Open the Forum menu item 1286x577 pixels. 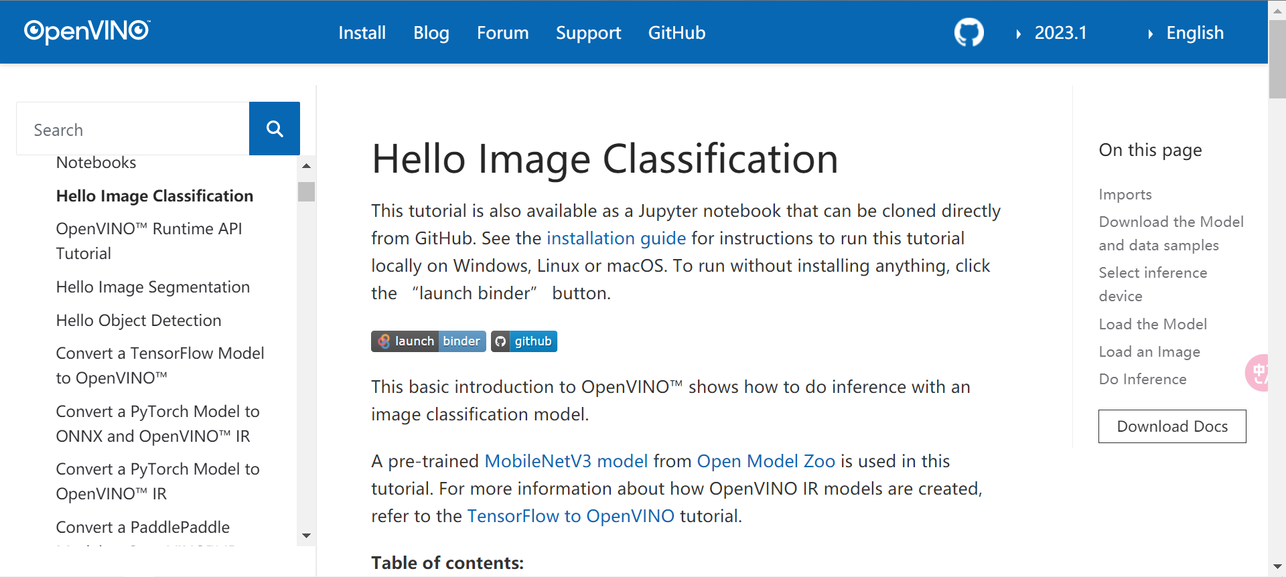click(x=502, y=33)
